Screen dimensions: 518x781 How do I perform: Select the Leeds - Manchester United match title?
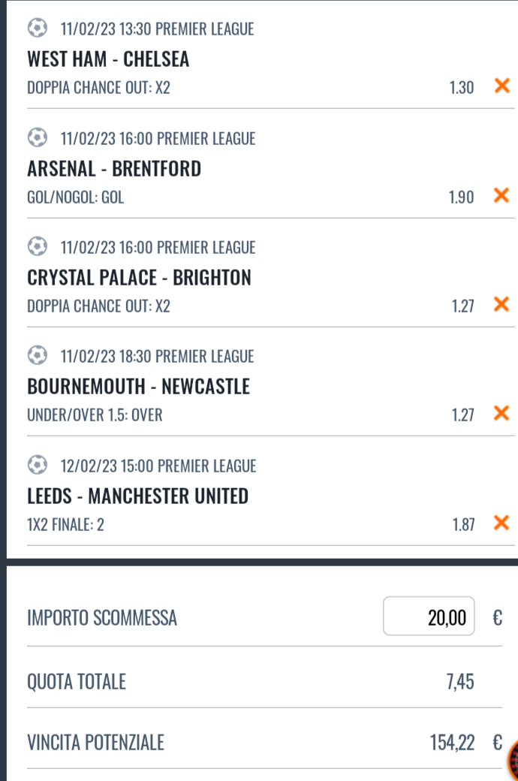point(137,496)
